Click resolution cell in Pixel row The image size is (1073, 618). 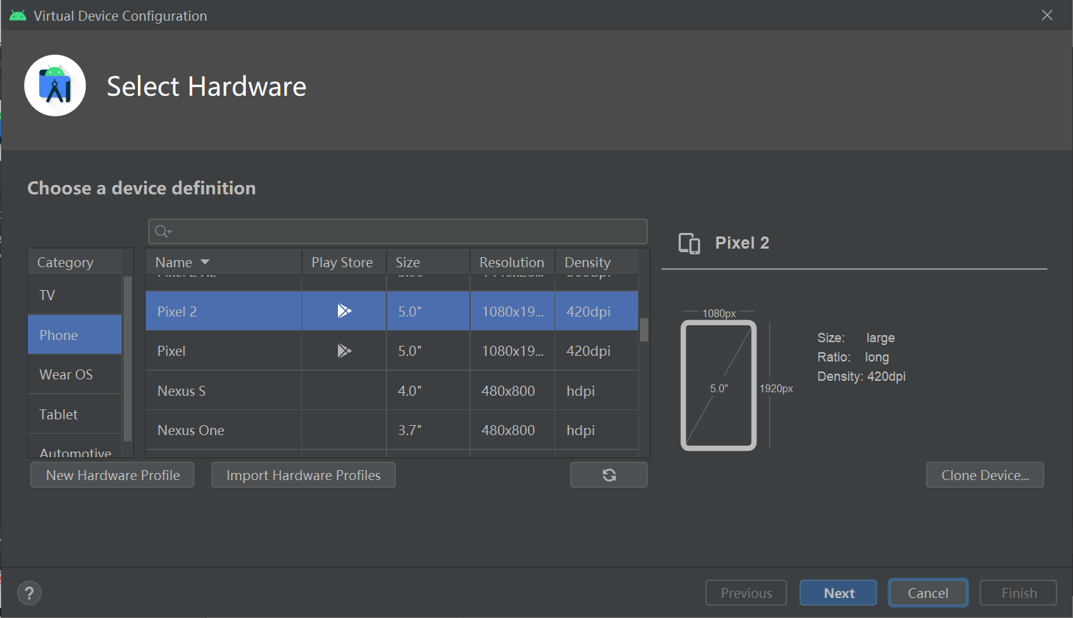point(512,351)
